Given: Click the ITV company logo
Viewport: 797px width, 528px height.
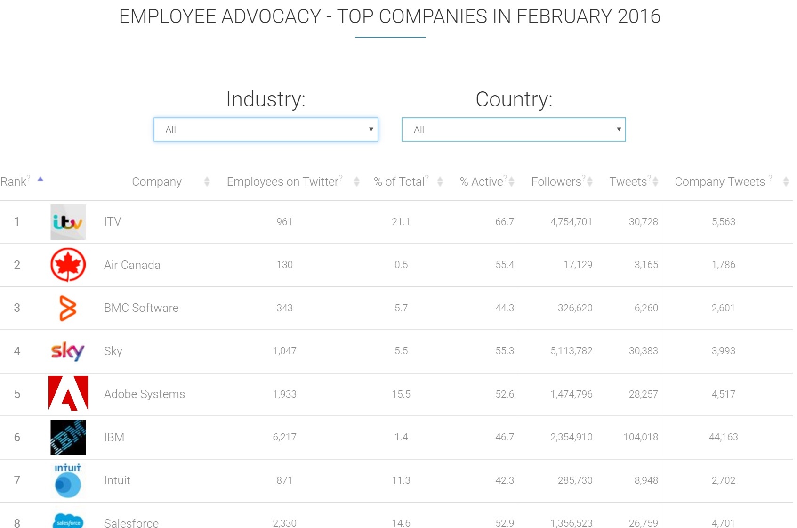Looking at the screenshot, I should pos(68,222).
